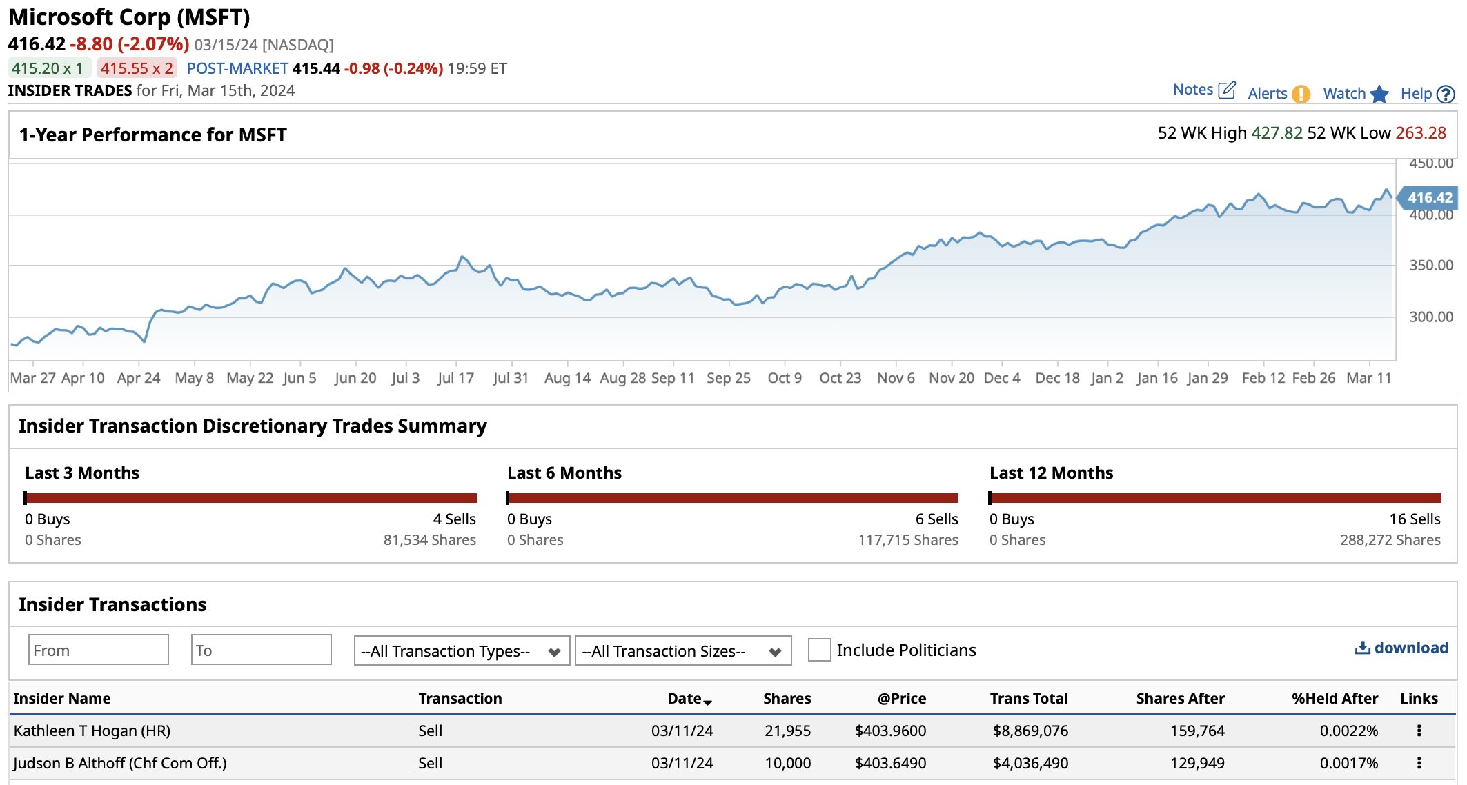The width and height of the screenshot is (1467, 785).
Task: Click the Mar 11 chart axis label
Action: [x=1369, y=378]
